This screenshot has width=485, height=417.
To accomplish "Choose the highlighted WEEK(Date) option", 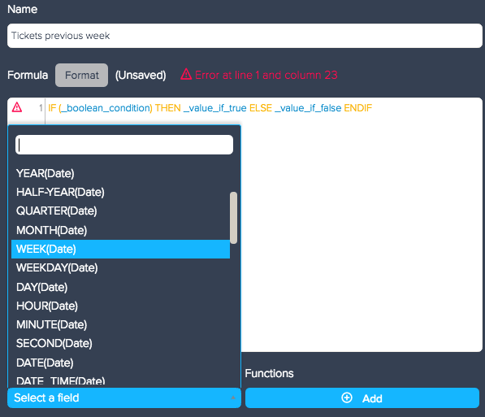I will (x=120, y=249).
